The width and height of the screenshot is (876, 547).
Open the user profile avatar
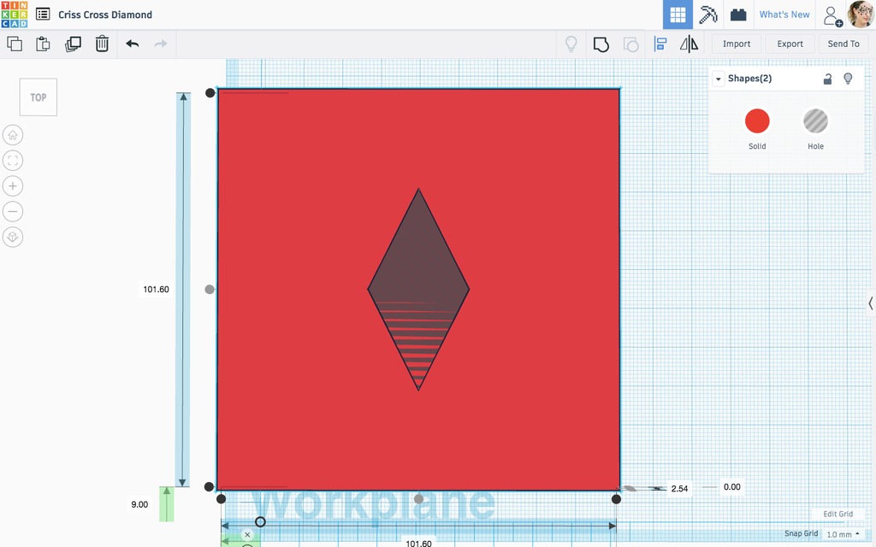click(861, 15)
